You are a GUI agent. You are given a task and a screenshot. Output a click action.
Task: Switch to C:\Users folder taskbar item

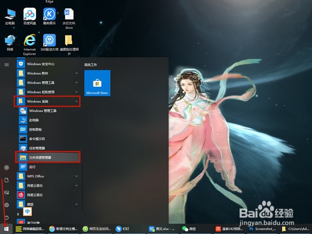(296, 229)
